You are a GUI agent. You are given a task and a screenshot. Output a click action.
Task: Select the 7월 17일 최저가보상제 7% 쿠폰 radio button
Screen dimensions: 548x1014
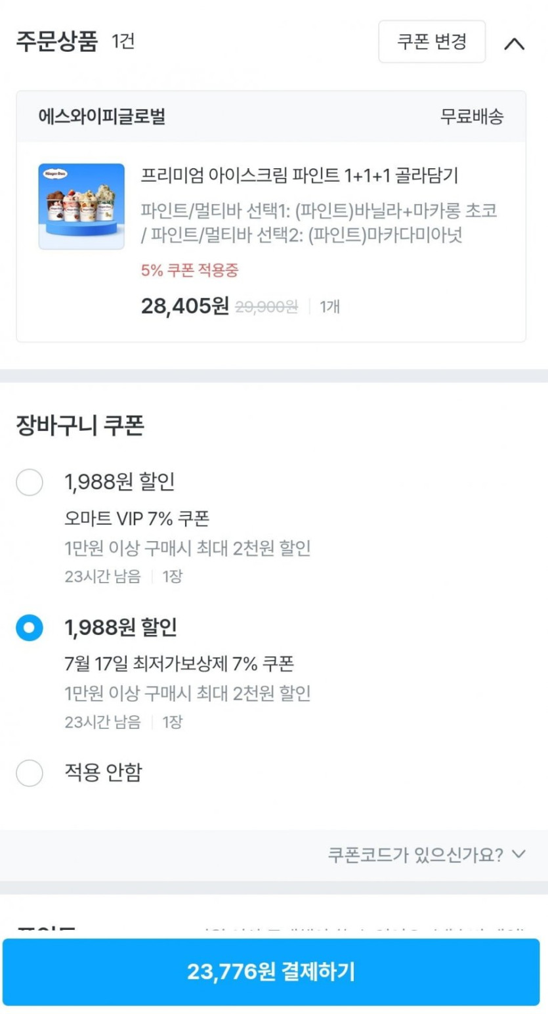(x=30, y=628)
